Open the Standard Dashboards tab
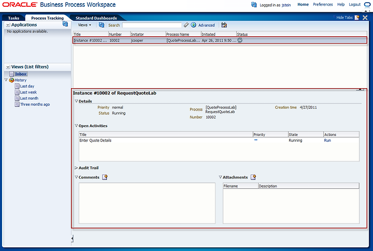The width and height of the screenshot is (373, 251). point(96,18)
